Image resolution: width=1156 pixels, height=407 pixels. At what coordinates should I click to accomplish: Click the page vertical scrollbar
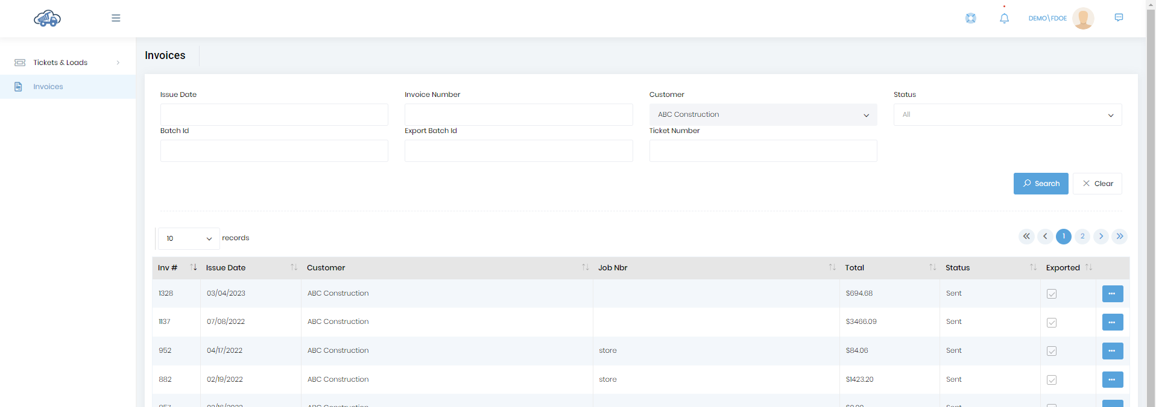(1151, 203)
